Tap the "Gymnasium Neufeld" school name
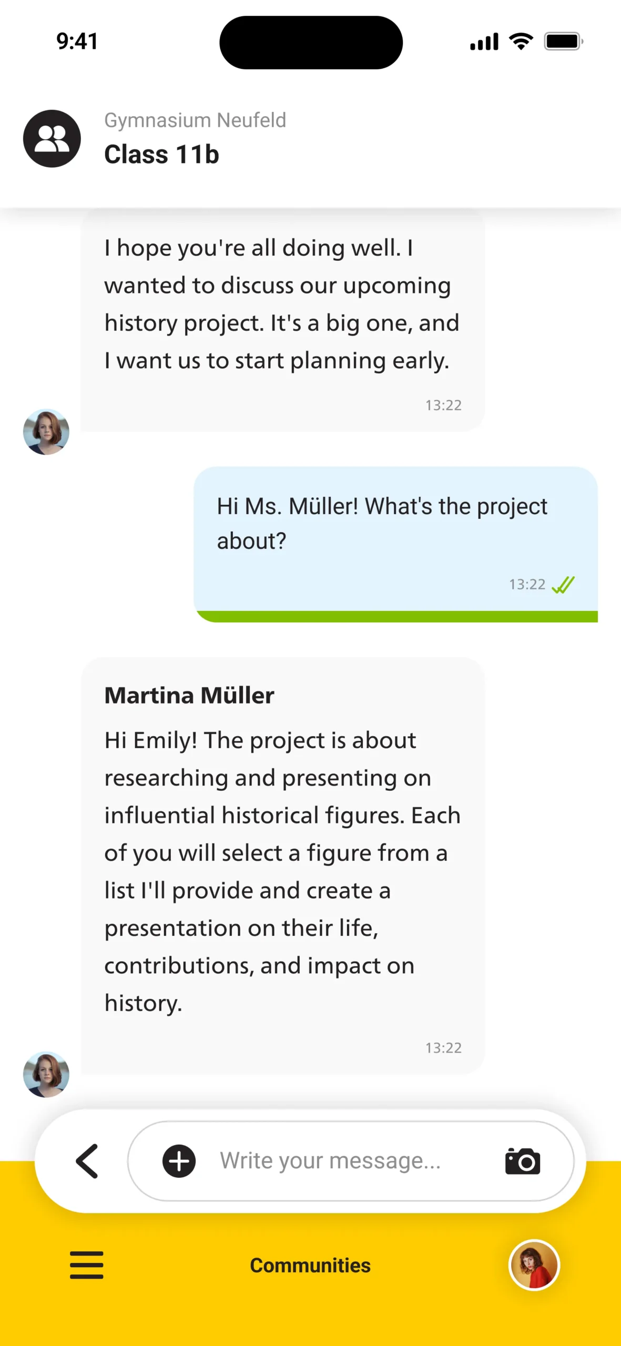 (195, 120)
